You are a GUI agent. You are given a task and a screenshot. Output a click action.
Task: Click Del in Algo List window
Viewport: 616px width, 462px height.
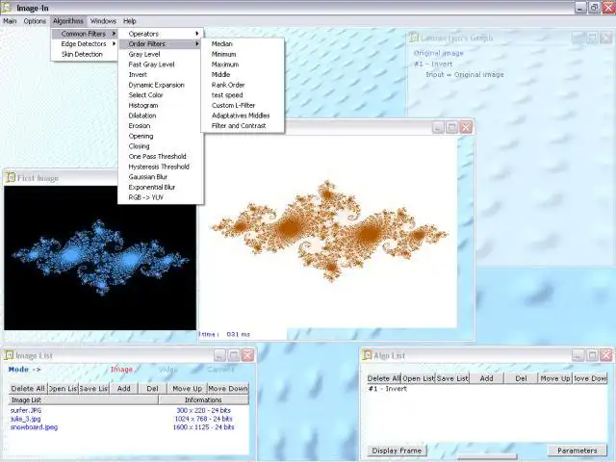[521, 378]
